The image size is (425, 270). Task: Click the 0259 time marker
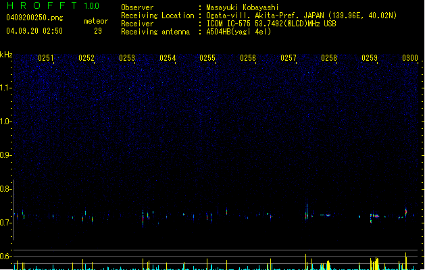[x=370, y=58]
